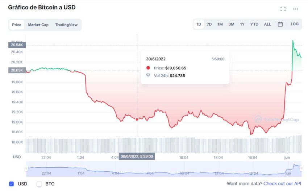
Task: Show the ALL time range
Action: [x=267, y=24]
